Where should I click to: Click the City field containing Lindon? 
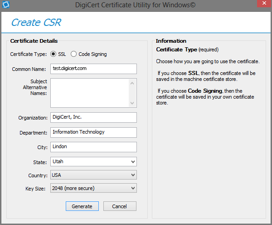pyautogui.click(x=93, y=147)
